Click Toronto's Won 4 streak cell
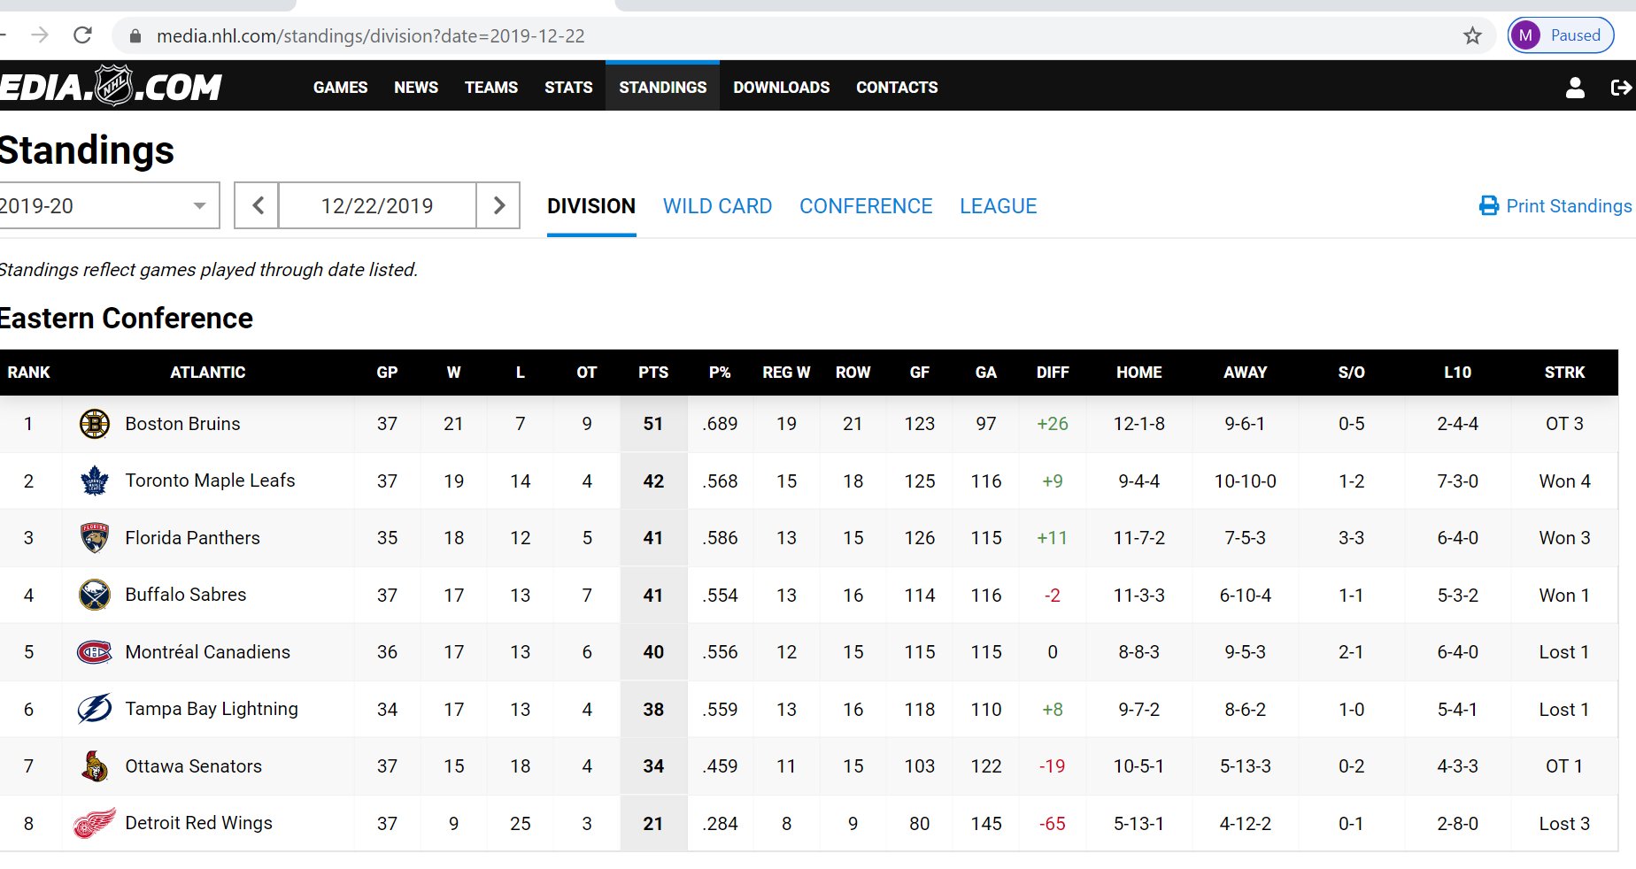This screenshot has width=1636, height=869. 1564,481
